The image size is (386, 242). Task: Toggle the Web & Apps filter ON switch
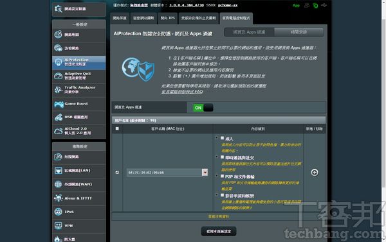pos(203,108)
